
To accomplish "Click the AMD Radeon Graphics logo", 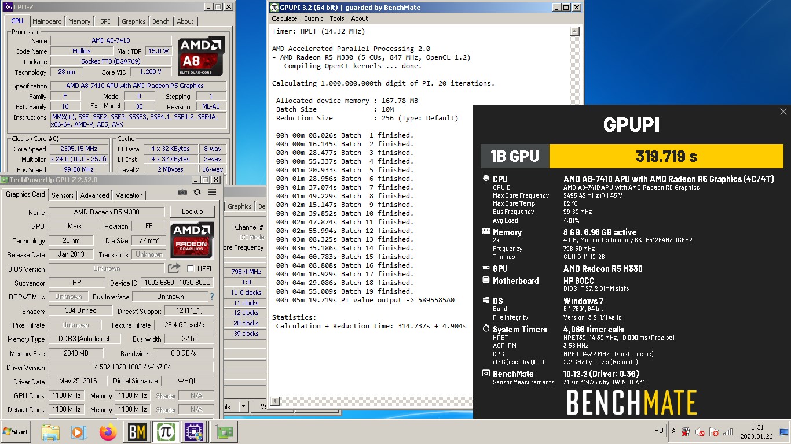I will pyautogui.click(x=192, y=239).
